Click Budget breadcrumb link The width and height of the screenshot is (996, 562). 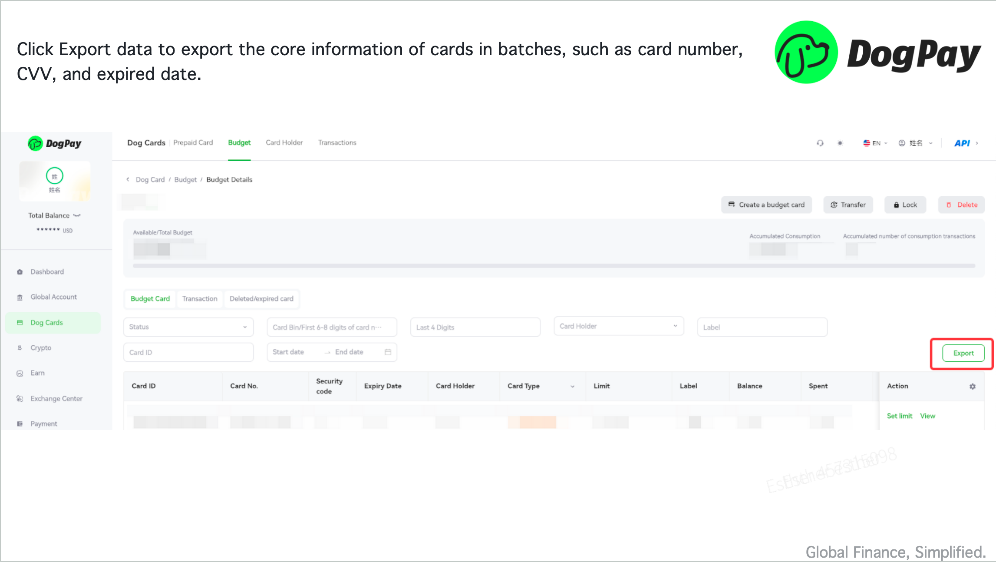point(185,179)
